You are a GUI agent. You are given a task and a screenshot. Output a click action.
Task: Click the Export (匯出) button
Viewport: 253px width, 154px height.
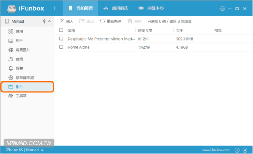pyautogui.click(x=87, y=21)
